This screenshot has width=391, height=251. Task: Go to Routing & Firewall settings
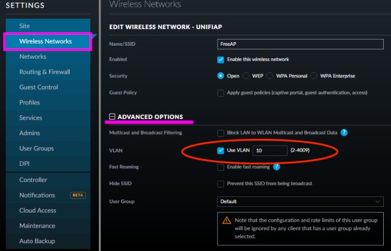(x=48, y=72)
